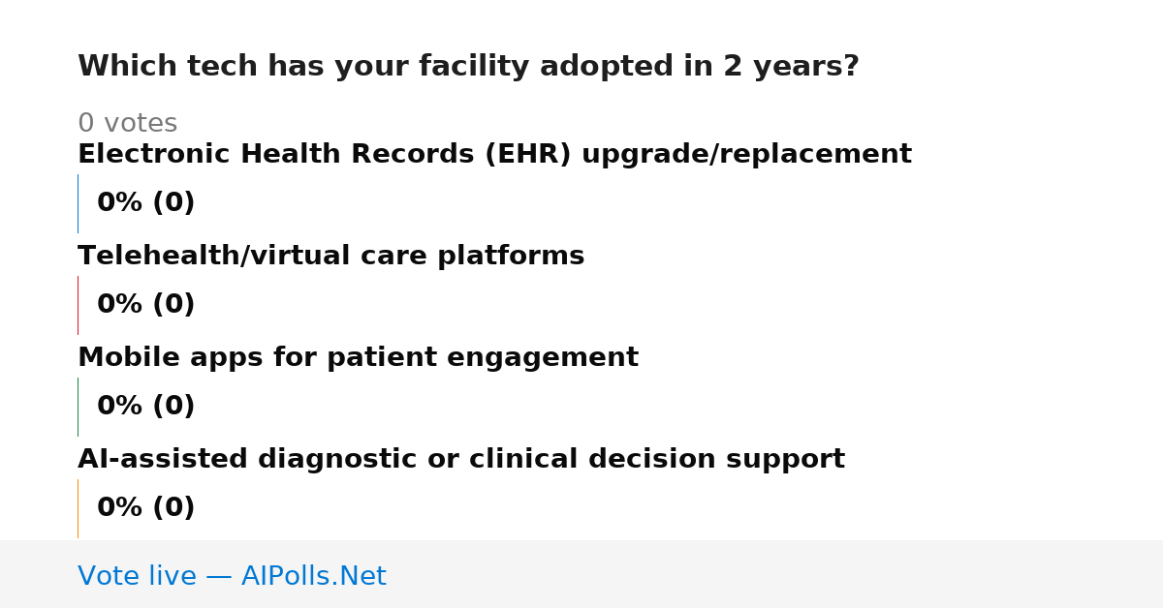Image resolution: width=1163 pixels, height=608 pixels.
Task: Click the 0 votes counter
Action: point(127,124)
